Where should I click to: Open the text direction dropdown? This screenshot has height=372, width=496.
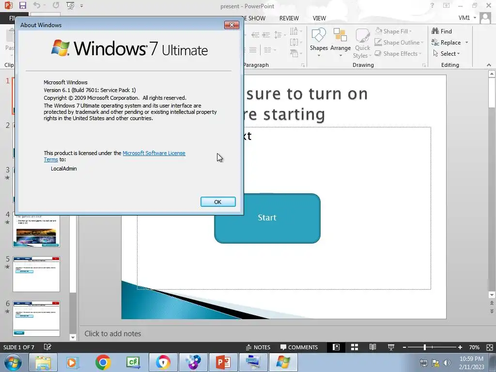pyautogui.click(x=296, y=31)
